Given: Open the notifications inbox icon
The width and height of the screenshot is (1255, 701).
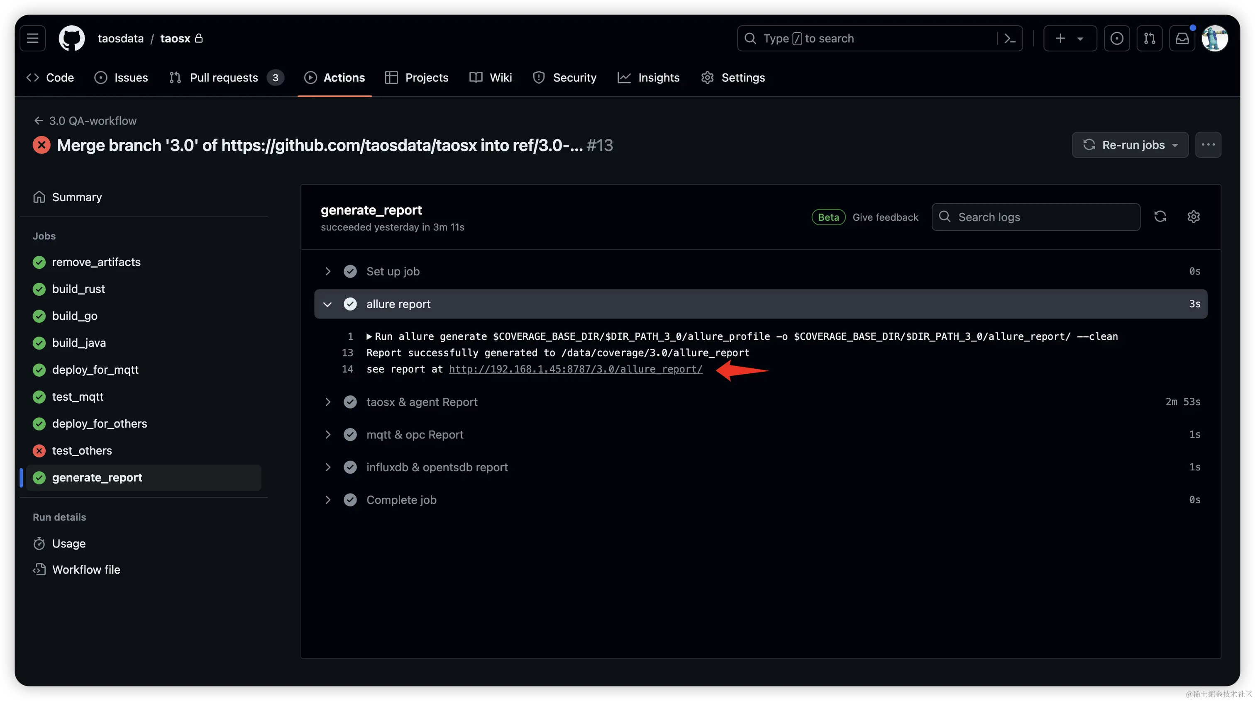Looking at the screenshot, I should coord(1182,39).
